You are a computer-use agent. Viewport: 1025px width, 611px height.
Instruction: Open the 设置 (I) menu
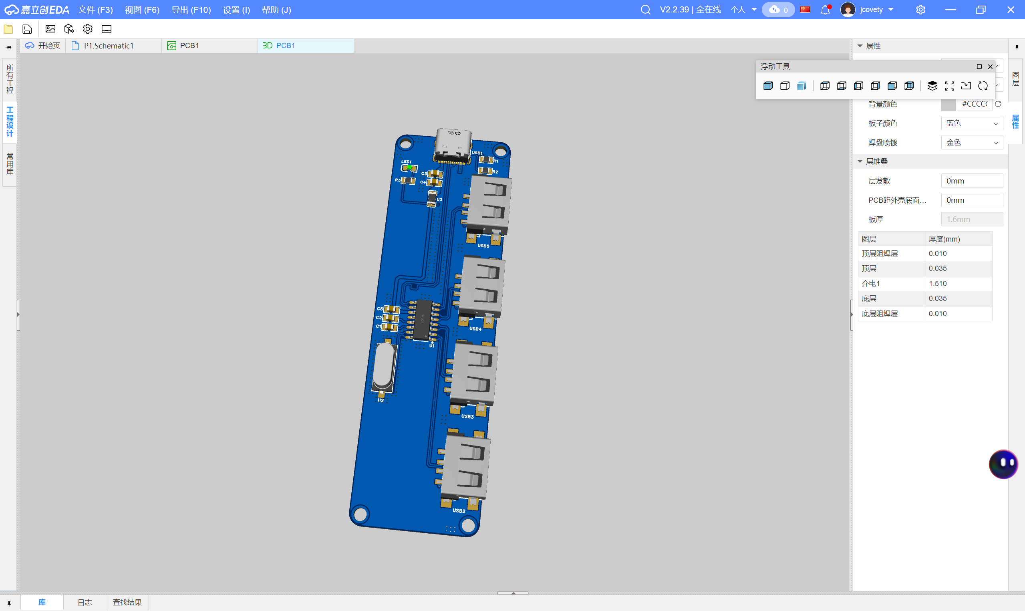coord(236,10)
